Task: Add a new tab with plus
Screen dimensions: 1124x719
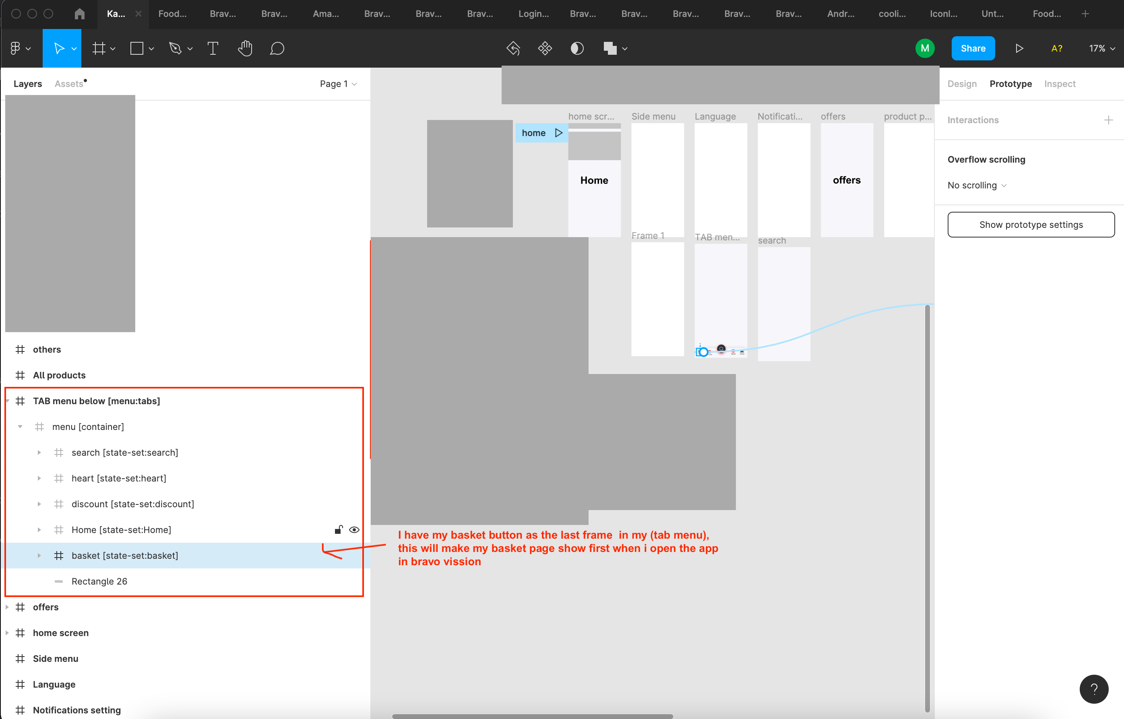Action: click(1085, 14)
